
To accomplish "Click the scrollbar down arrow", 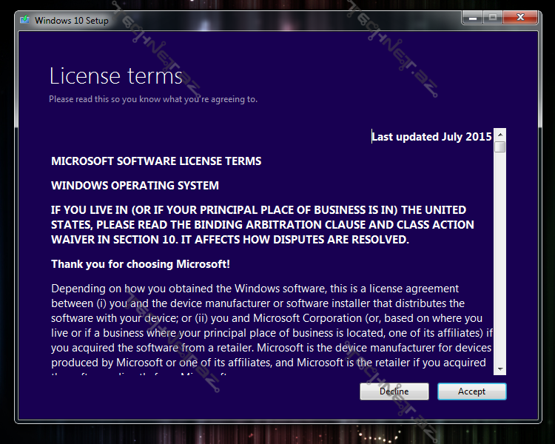I will tap(500, 369).
